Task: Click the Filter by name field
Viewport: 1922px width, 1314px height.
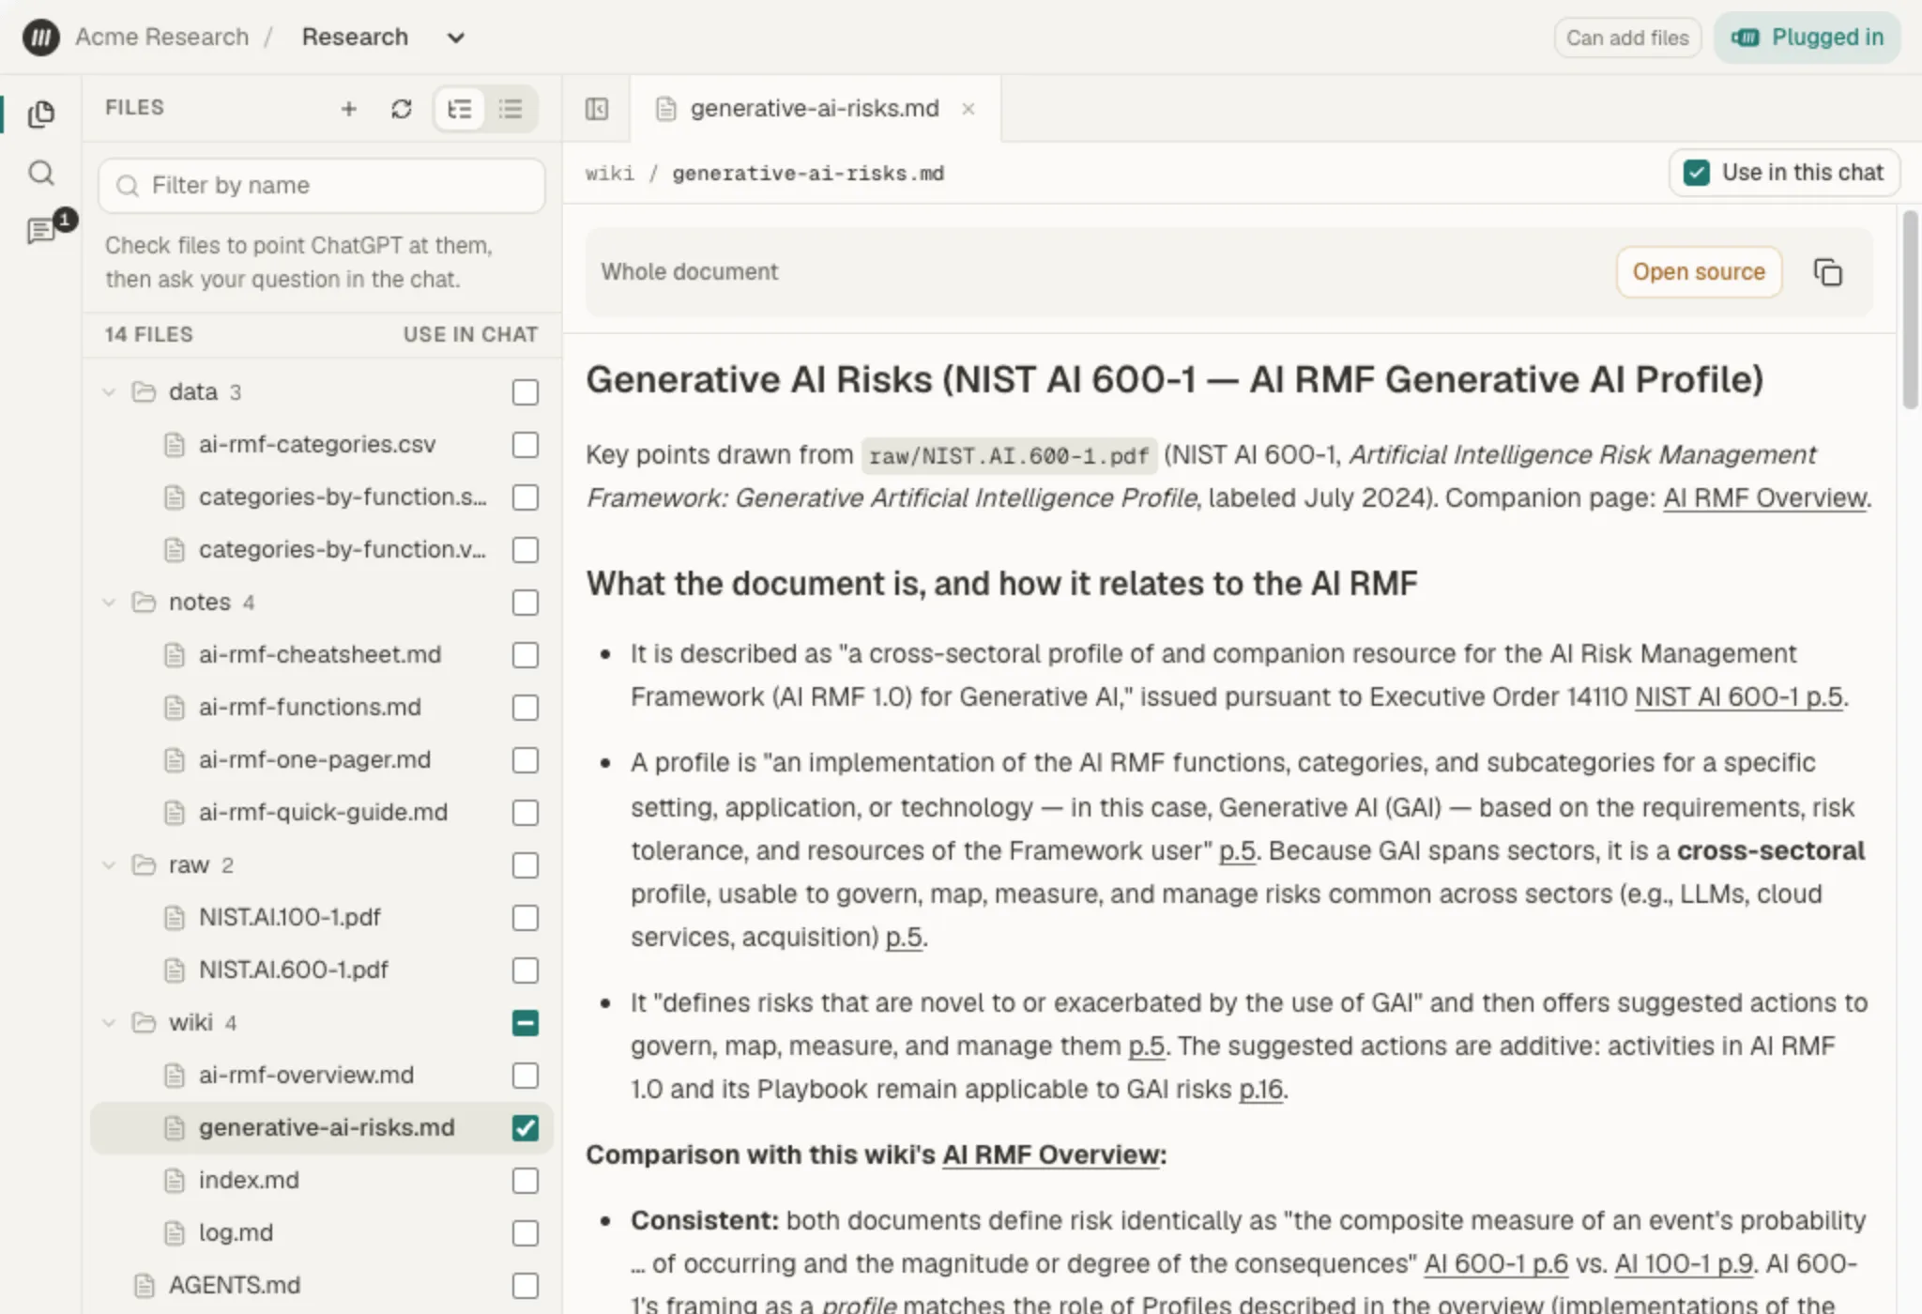Action: pos(322,186)
